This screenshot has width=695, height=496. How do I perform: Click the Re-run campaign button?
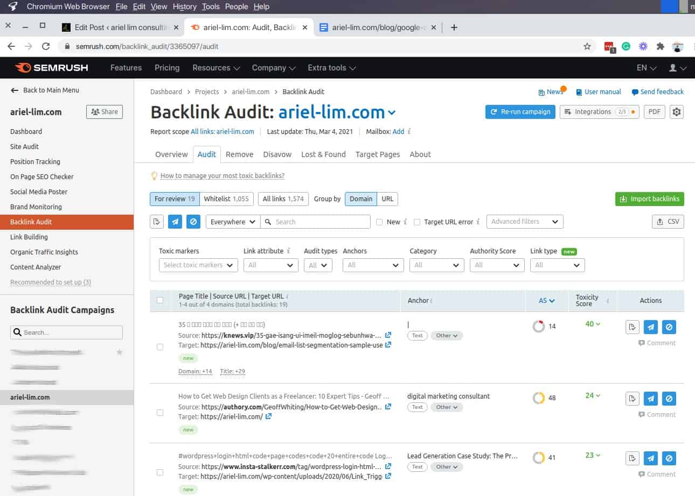(x=520, y=112)
